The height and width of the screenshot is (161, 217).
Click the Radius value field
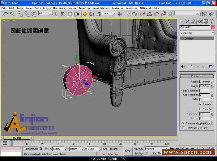tap(205, 82)
